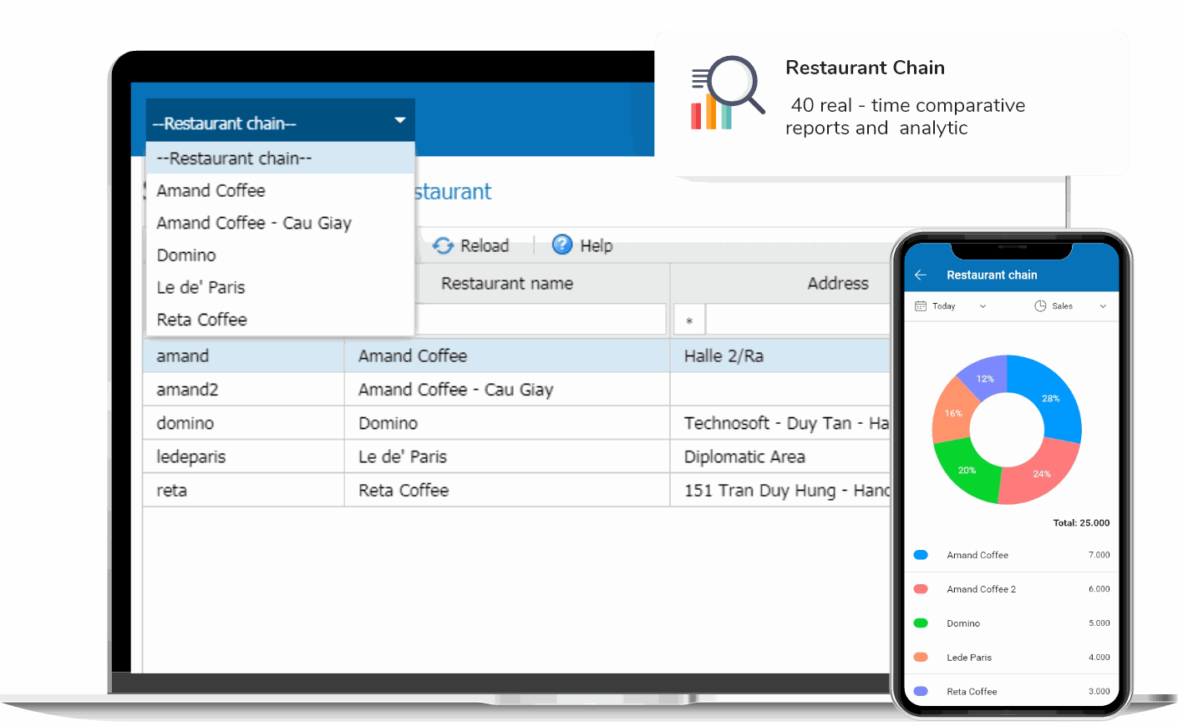Open Help via the question mark icon
This screenshot has height=726, width=1178.
coord(561,245)
